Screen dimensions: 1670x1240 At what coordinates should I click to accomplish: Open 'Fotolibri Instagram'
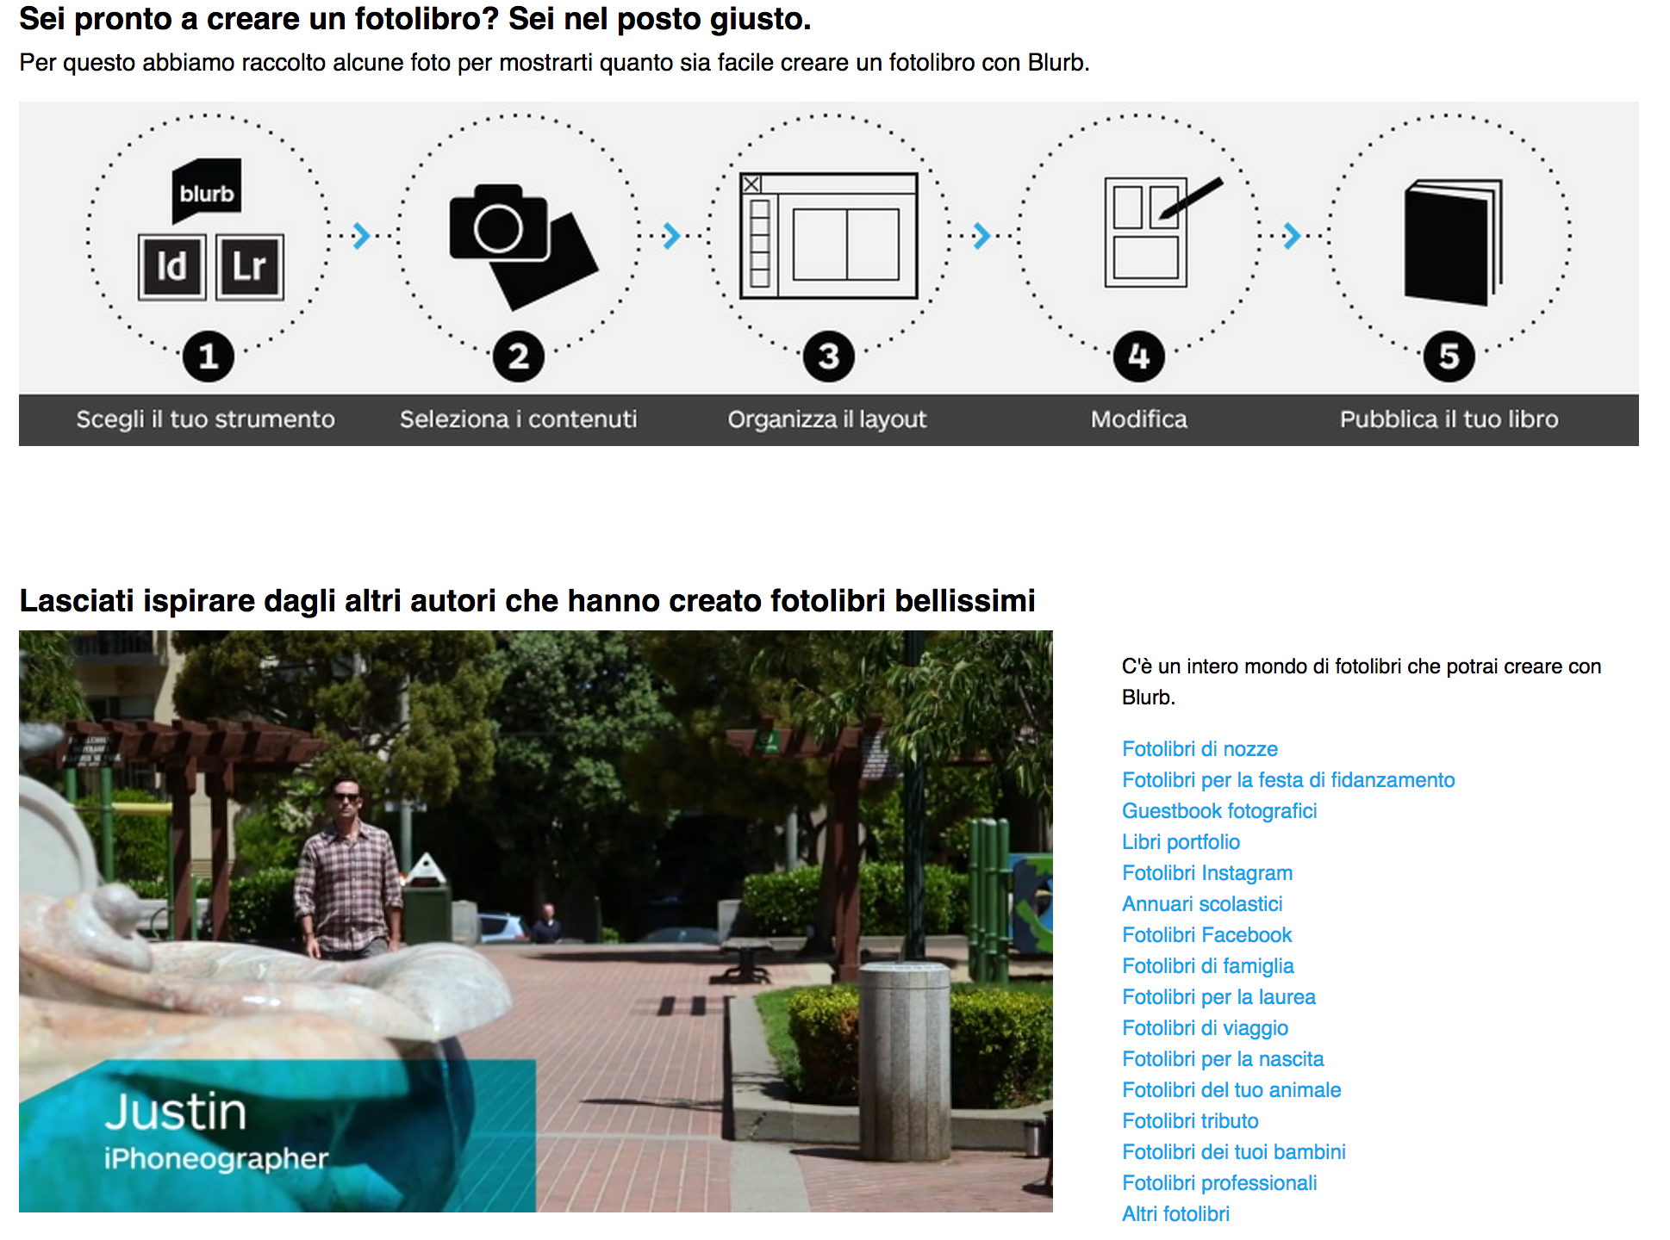click(x=1206, y=872)
